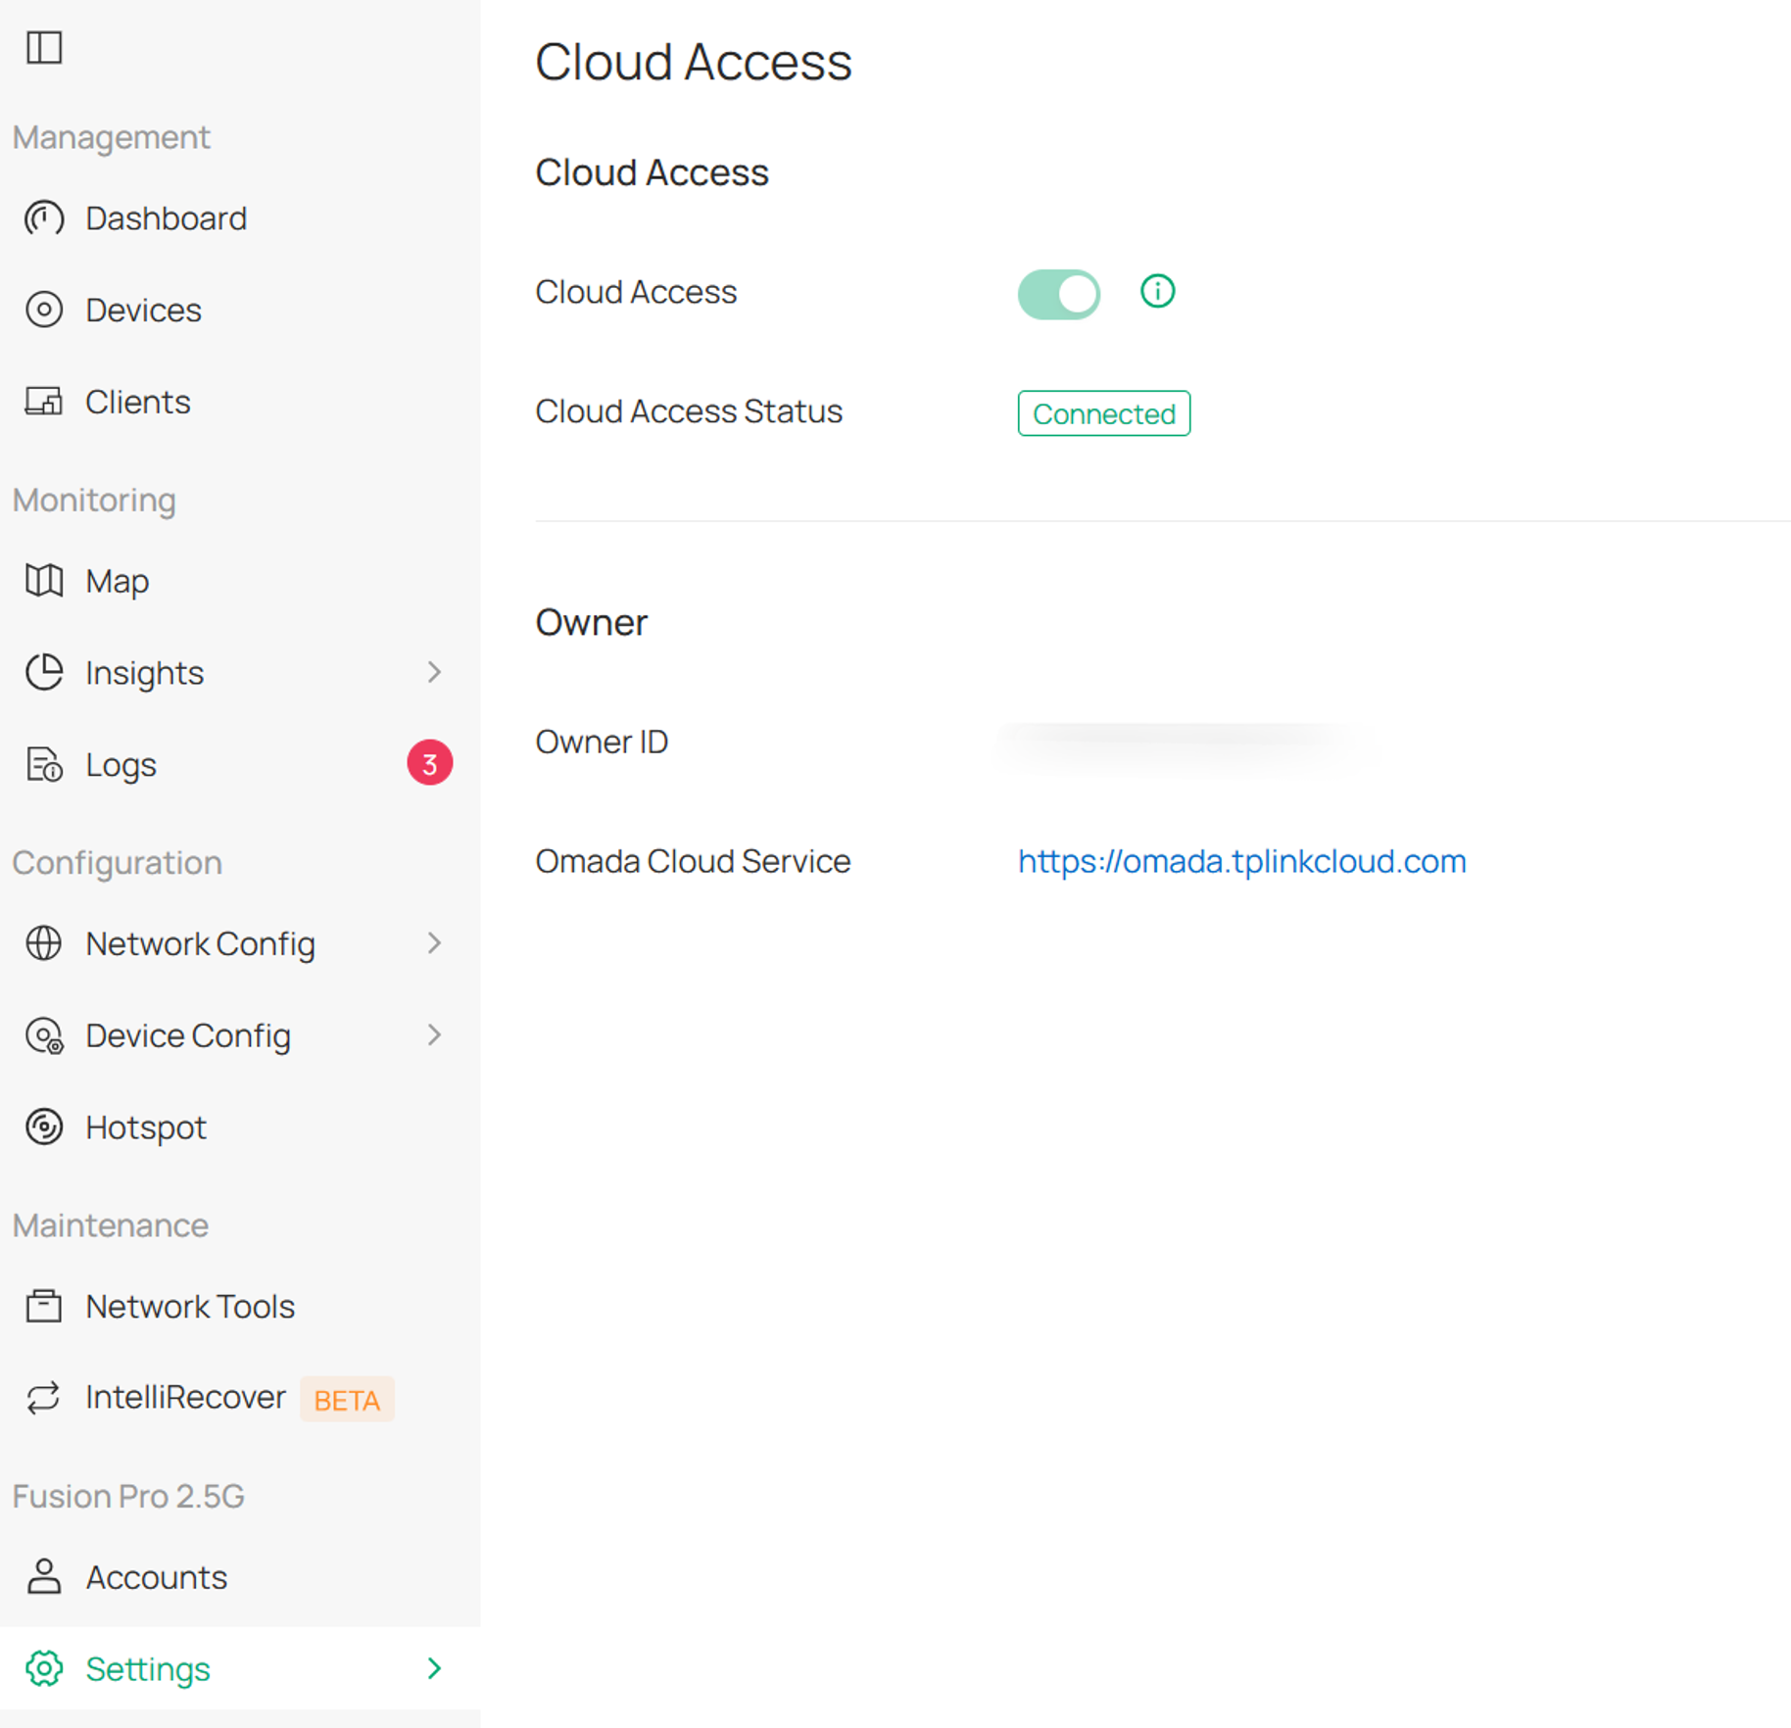
Task: Click the Dashboard gauge icon
Action: coord(44,217)
